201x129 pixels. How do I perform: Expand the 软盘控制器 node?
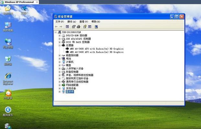coord(60,72)
